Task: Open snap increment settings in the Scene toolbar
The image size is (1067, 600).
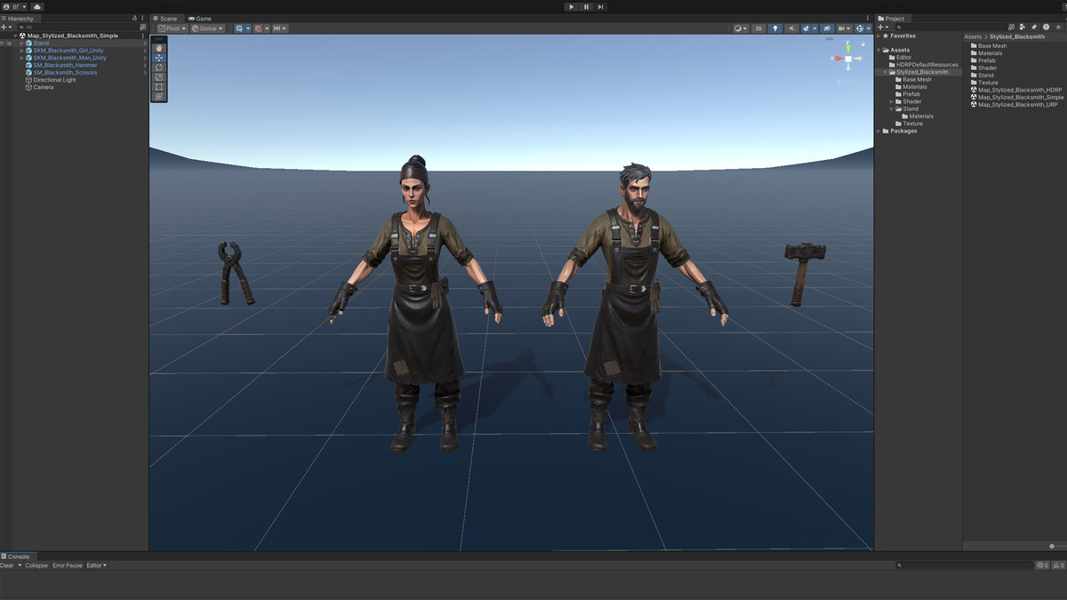Action: [x=280, y=28]
